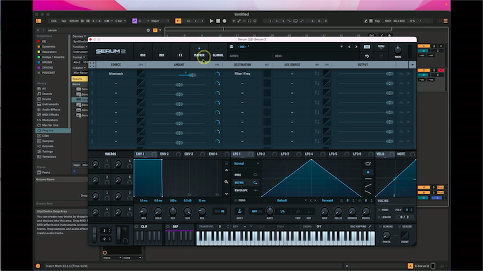
Task: Click the Aftertouch row source curve box
Action: pos(141,74)
